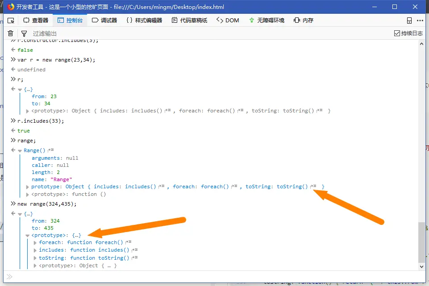Collapse the object with from: 324
429x286 pixels.
[x=20, y=214]
